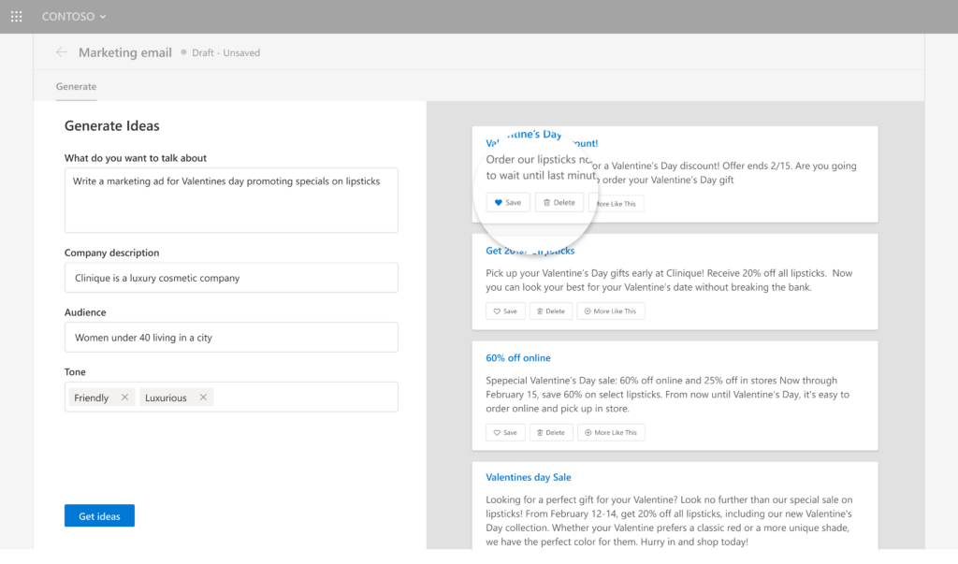This screenshot has width=958, height=564.
Task: Delete the 60% off online idea
Action: point(550,432)
